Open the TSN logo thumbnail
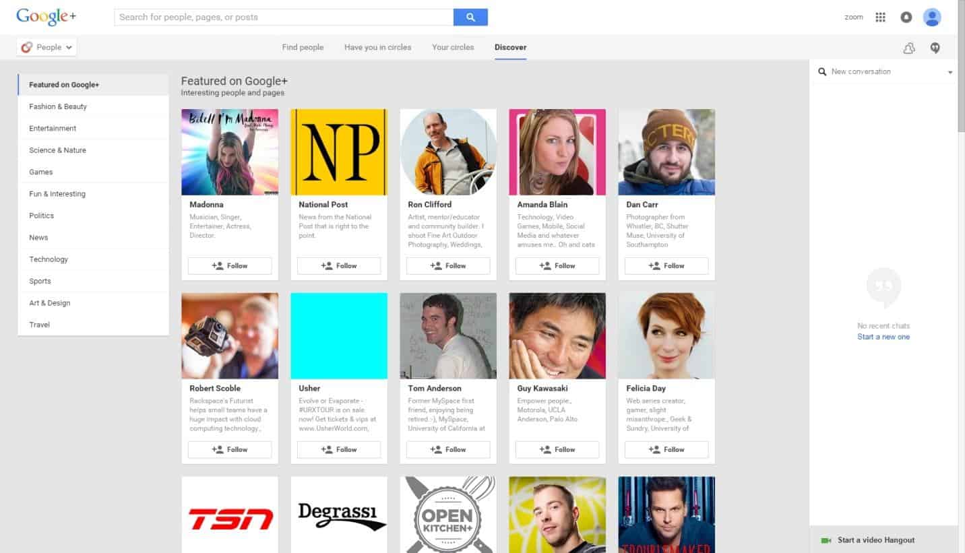The width and height of the screenshot is (965, 553). point(230,515)
